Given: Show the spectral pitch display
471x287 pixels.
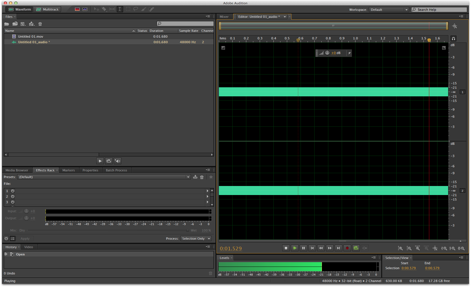Looking at the screenshot, I should 85,9.
